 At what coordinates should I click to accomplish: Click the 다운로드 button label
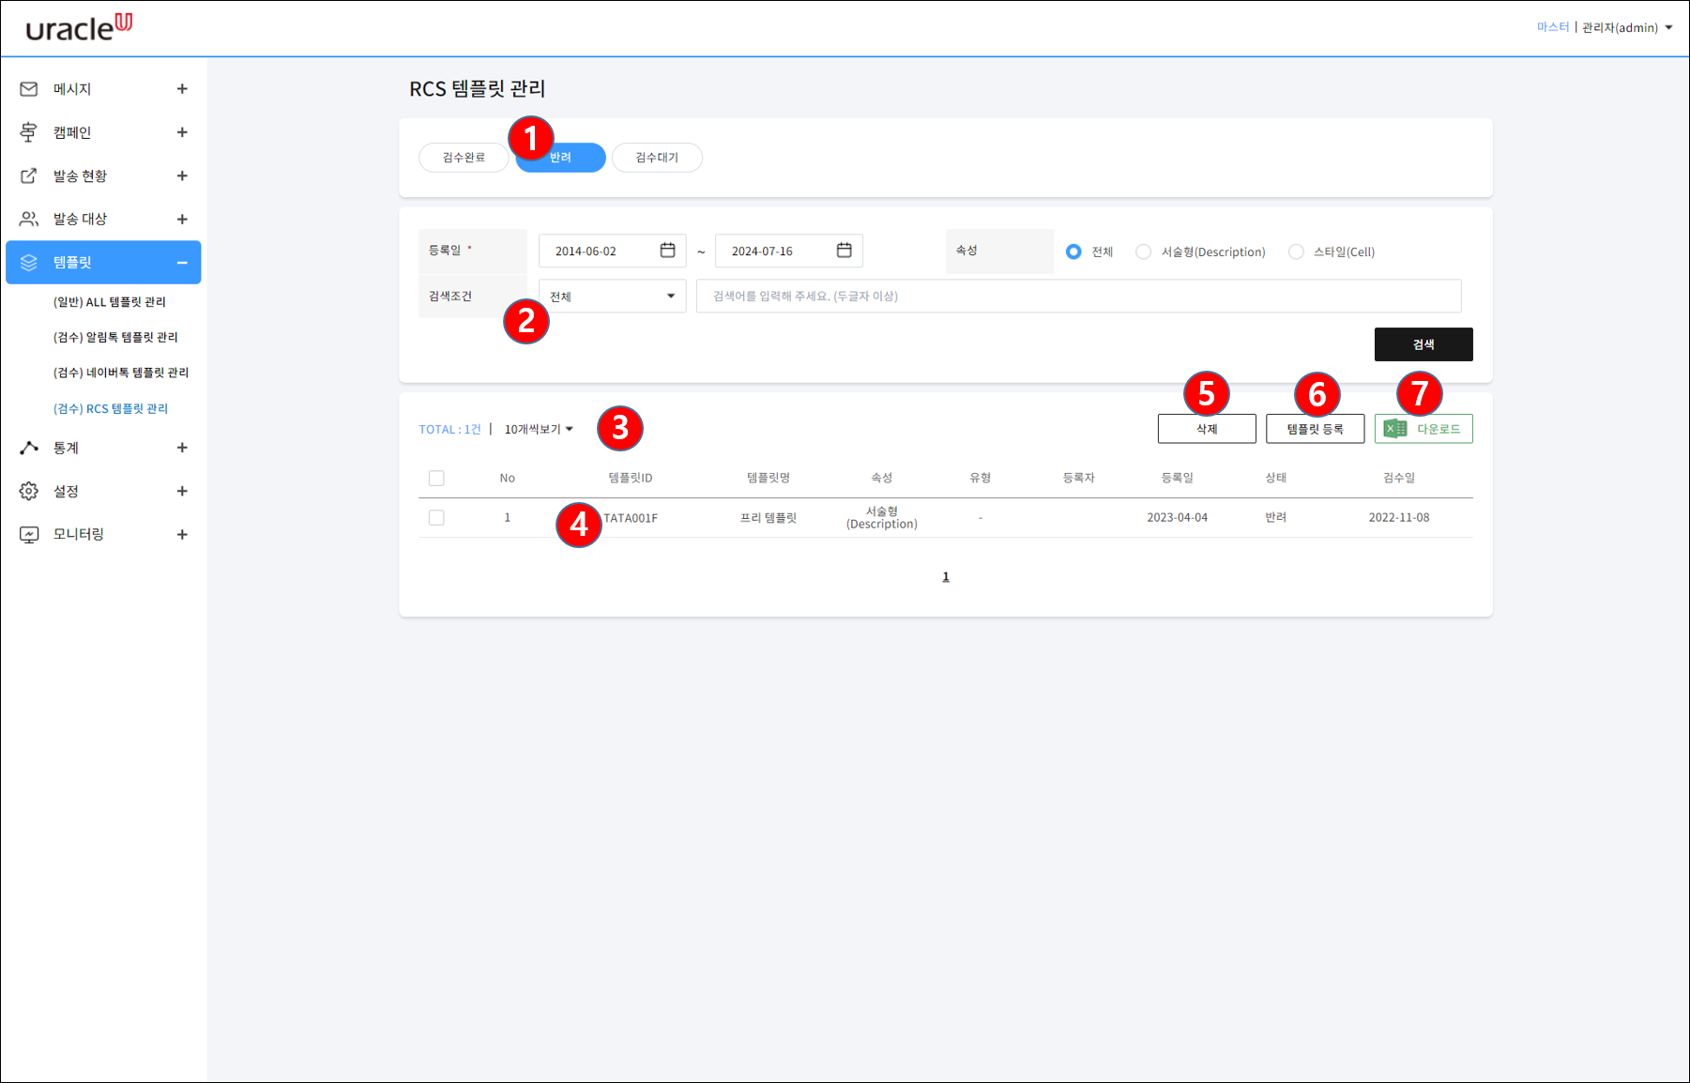tap(1439, 429)
